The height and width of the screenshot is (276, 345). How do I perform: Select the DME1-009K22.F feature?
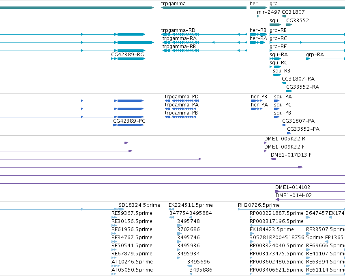click(x=266, y=151)
